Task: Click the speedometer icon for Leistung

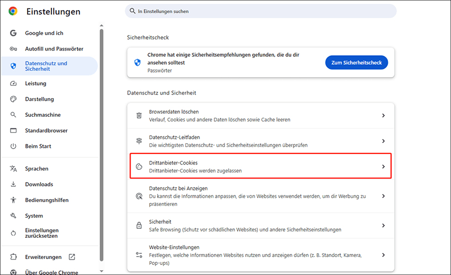Action: pos(13,83)
